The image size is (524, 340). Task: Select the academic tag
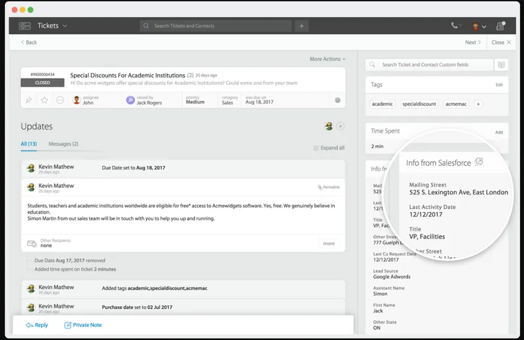[x=383, y=104]
